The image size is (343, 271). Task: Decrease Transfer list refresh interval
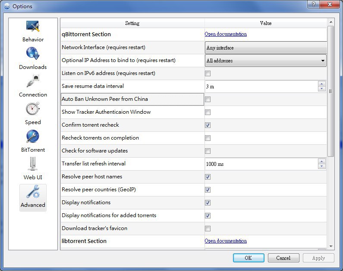(321, 166)
